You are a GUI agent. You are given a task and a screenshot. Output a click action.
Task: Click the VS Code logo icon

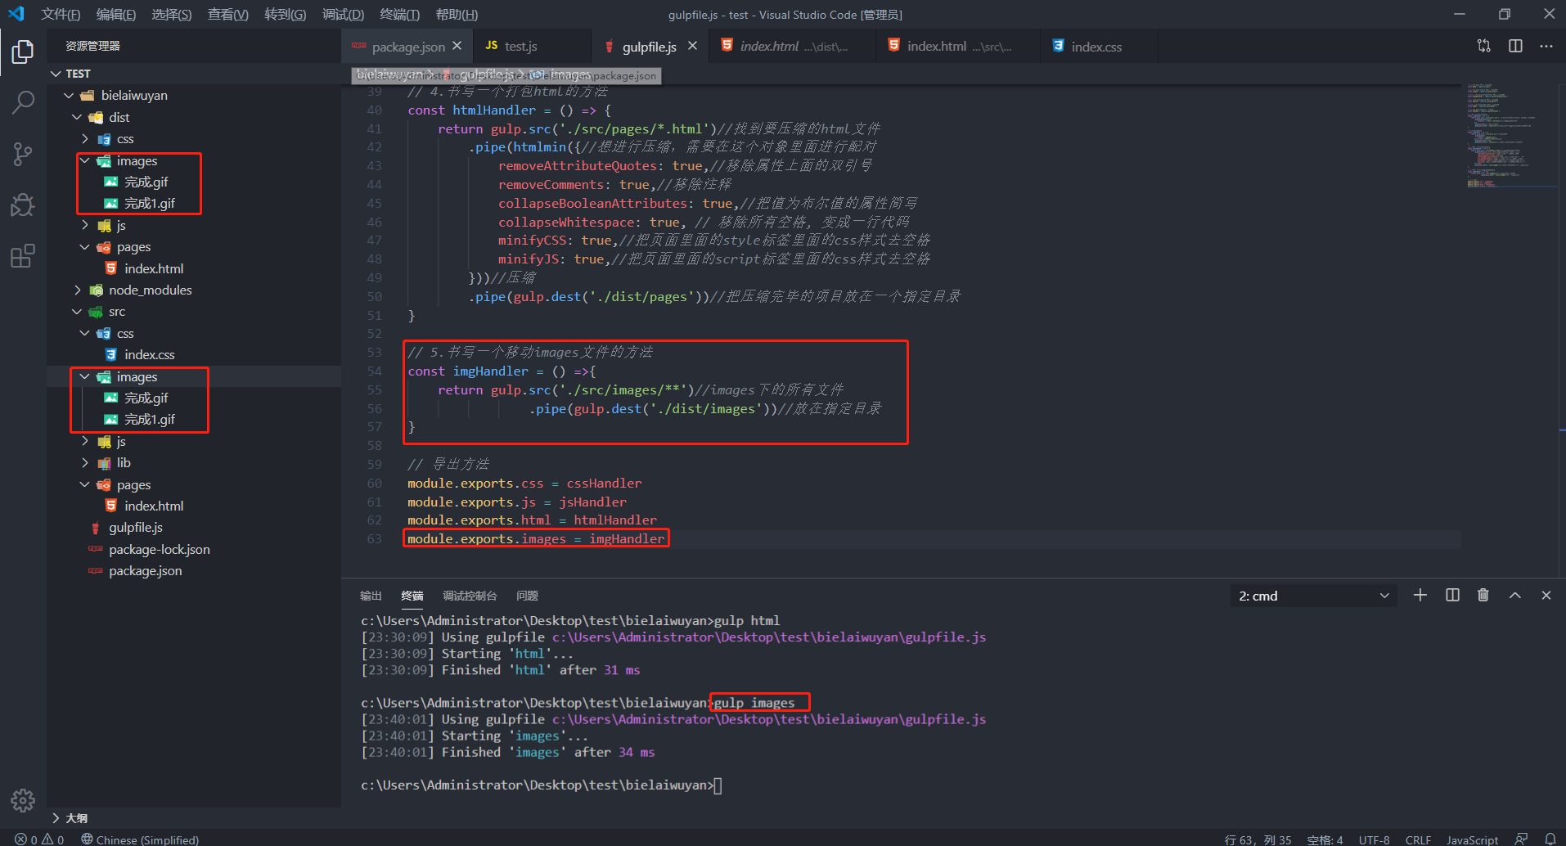coord(16,14)
